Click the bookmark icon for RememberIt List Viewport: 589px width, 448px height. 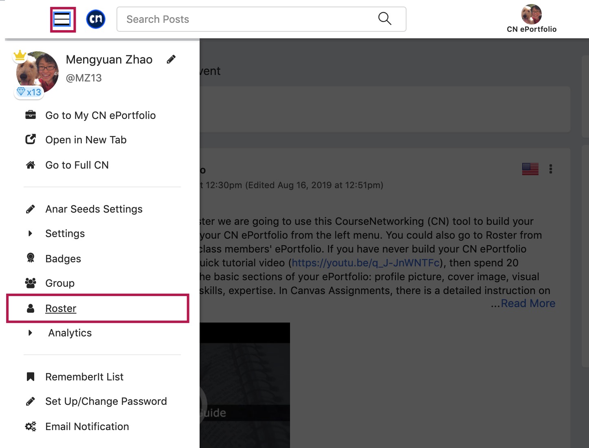point(31,377)
